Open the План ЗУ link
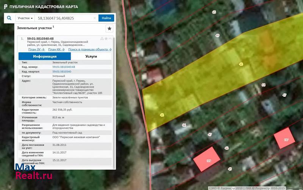Screen dimensions: 303x190 (x=36, y=49)
